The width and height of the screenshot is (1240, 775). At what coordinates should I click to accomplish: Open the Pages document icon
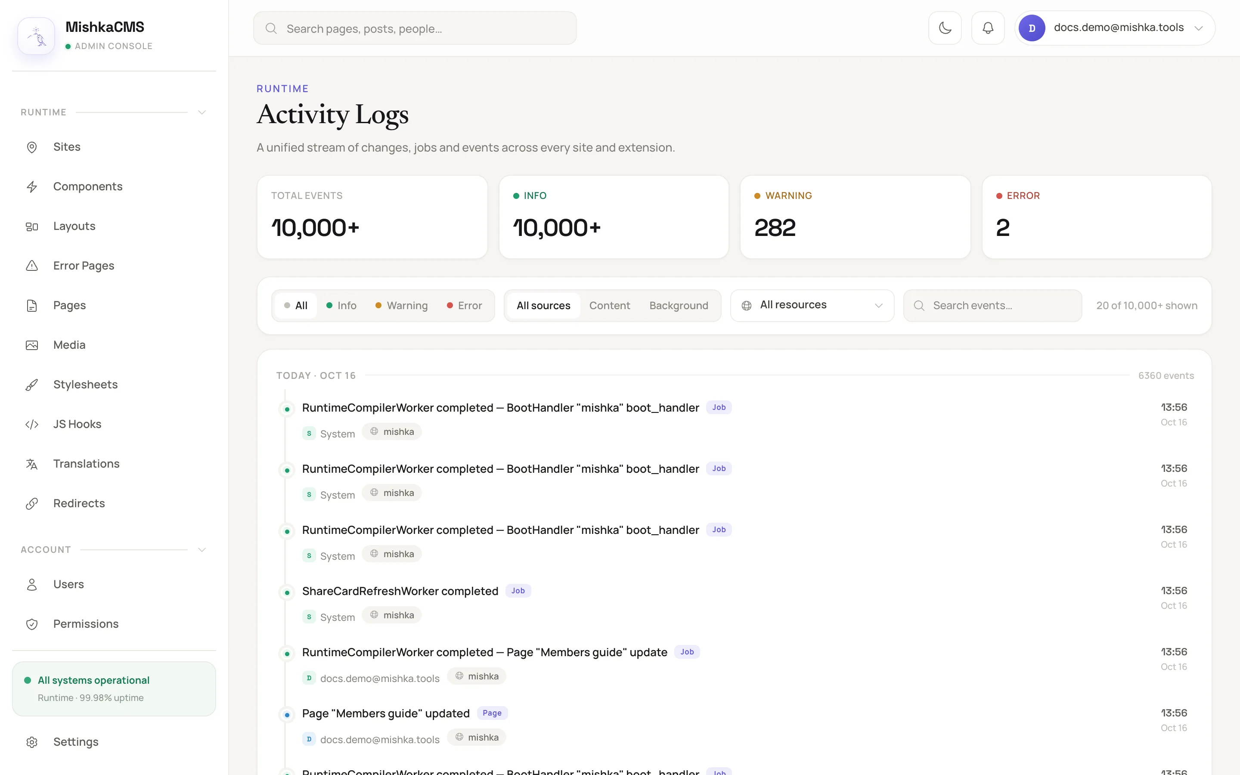(32, 306)
